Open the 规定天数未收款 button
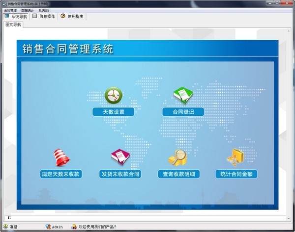The width and height of the screenshot is (295, 232). [61, 174]
